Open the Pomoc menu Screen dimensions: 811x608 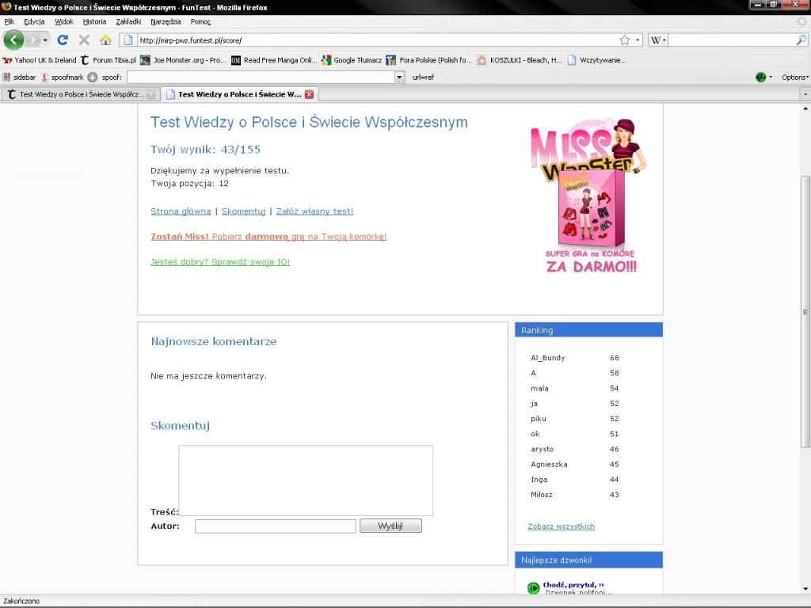[200, 21]
